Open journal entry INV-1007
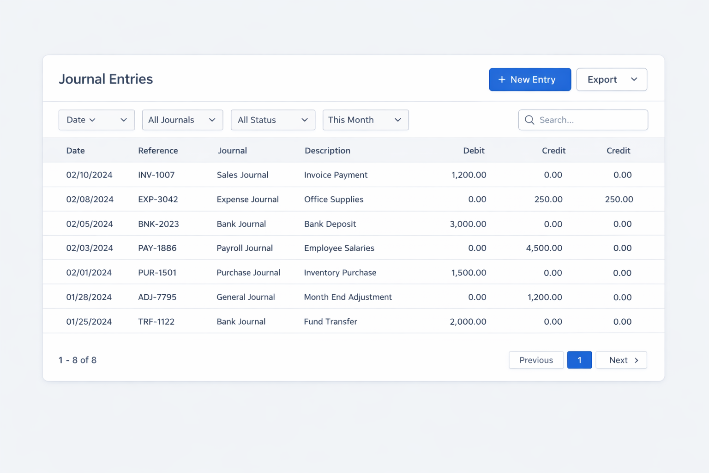The width and height of the screenshot is (709, 473). [156, 175]
